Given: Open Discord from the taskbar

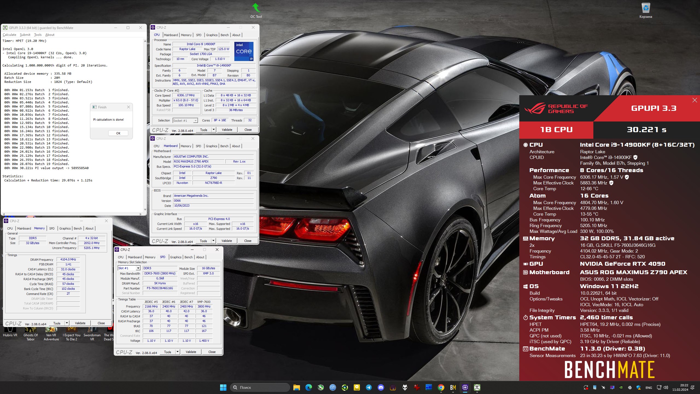Looking at the screenshot, I should pyautogui.click(x=381, y=387).
